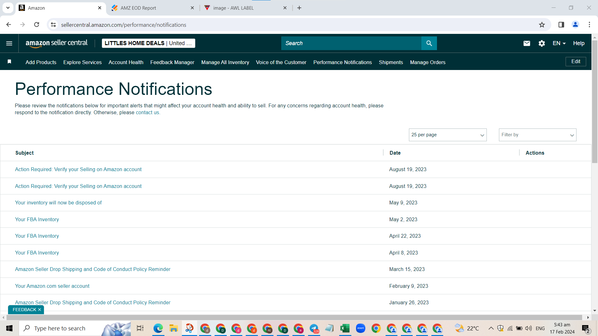Open Your FBA Inventory notification dated May 2, 2023
Viewport: 598px width, 336px height.
click(37, 219)
